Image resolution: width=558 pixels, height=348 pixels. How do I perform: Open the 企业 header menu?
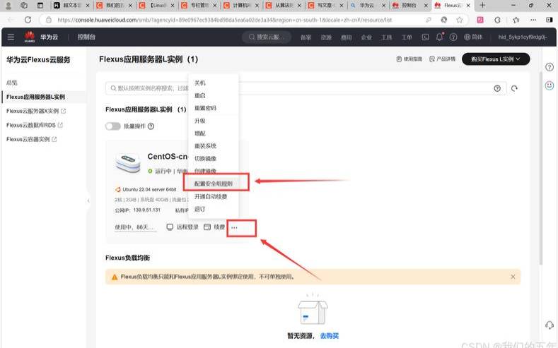[x=366, y=37]
